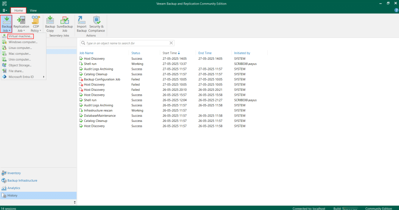Image resolution: width=399 pixels, height=210 pixels.
Task: Click Failed status of Backup Configuration Job
Action: (x=135, y=80)
